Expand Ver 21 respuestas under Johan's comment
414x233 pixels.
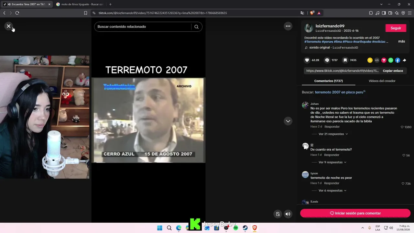tap(333, 134)
